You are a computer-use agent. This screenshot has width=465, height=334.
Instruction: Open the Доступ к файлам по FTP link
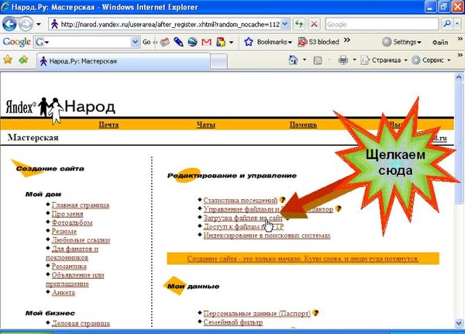[243, 227]
